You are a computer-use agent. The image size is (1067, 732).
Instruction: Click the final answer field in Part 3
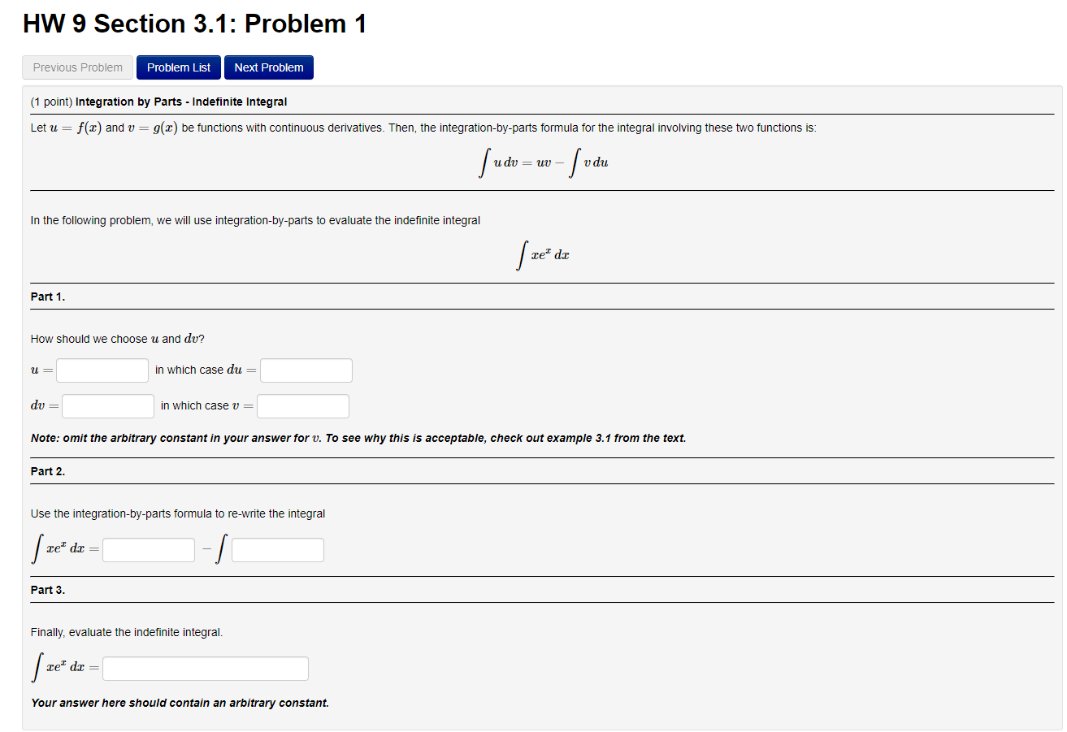point(206,669)
